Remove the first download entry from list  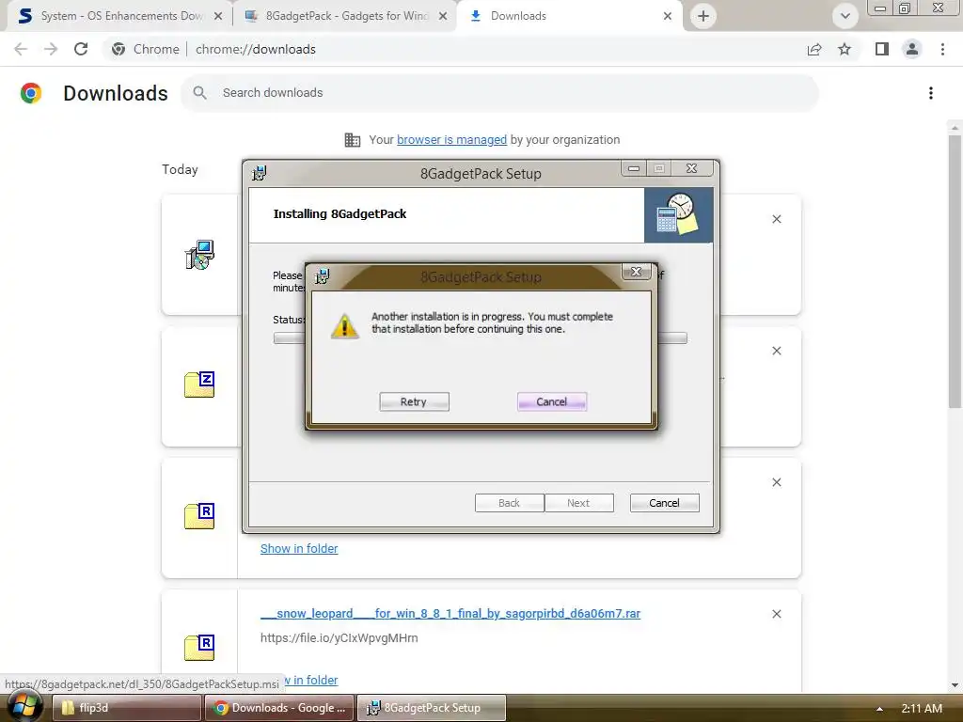776,219
